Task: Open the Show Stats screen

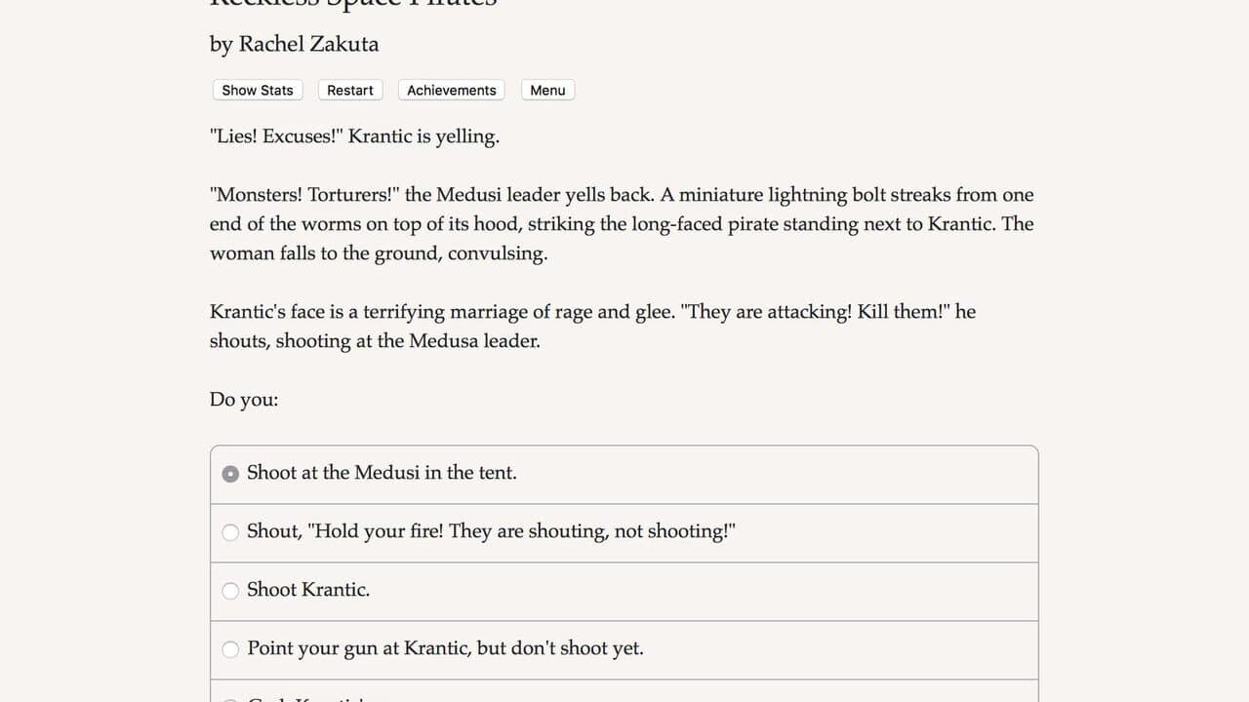Action: click(x=258, y=90)
